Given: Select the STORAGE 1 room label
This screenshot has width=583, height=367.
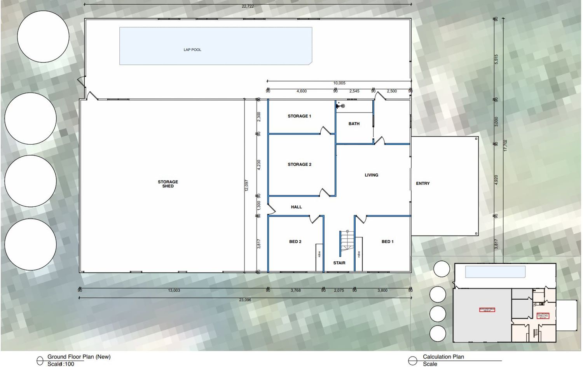Looking at the screenshot, I should pyautogui.click(x=299, y=116).
